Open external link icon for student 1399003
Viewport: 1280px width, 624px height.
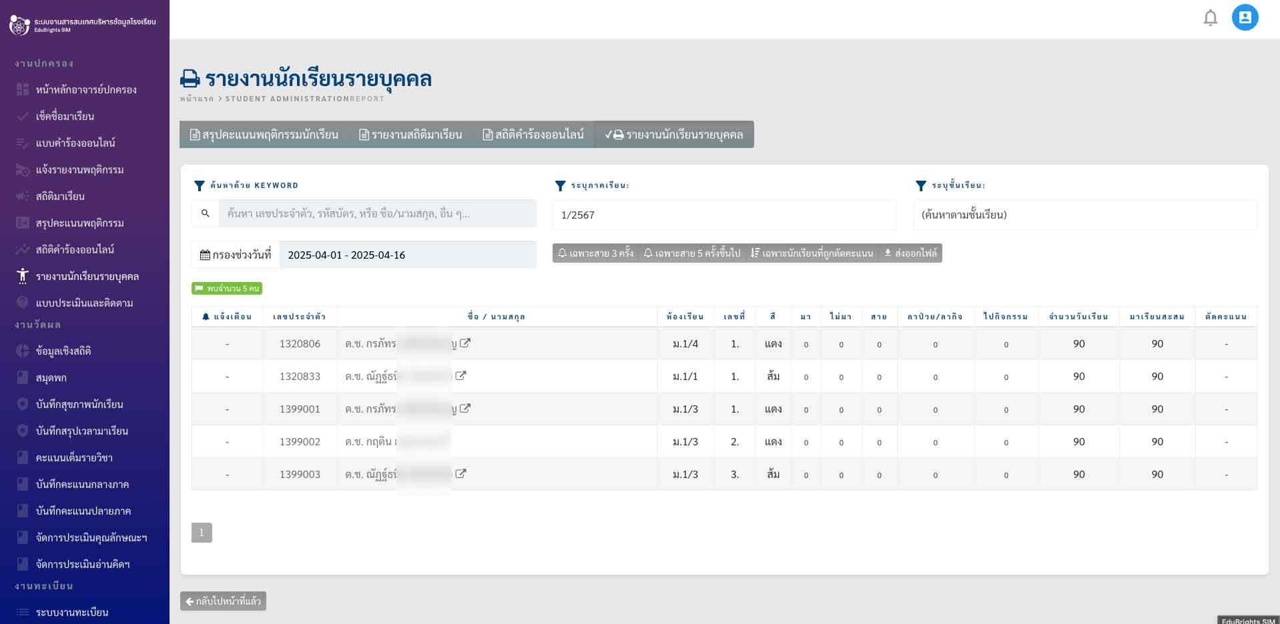[460, 474]
